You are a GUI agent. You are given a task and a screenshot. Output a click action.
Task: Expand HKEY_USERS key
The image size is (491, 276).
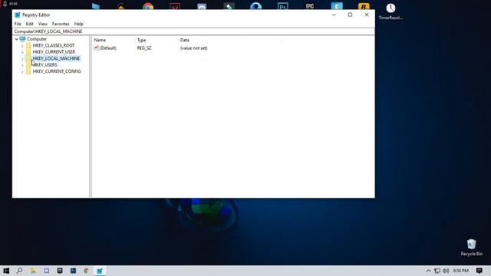pos(22,65)
